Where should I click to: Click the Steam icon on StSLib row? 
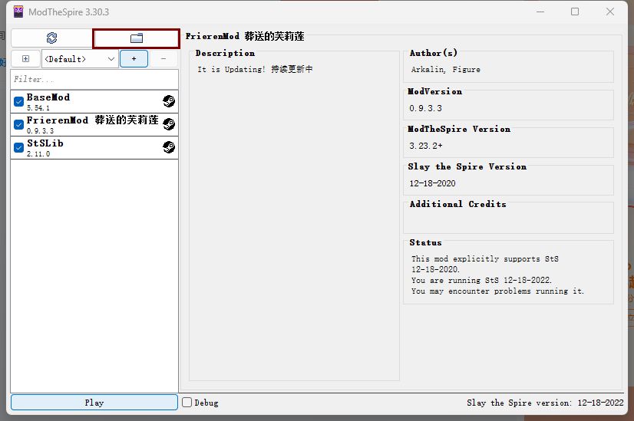[x=169, y=147]
